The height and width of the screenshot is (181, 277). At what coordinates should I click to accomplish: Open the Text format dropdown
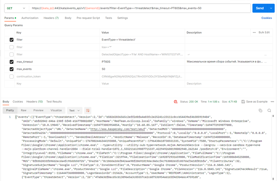74,111
